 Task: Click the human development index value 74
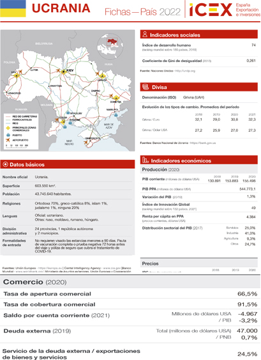253,45
